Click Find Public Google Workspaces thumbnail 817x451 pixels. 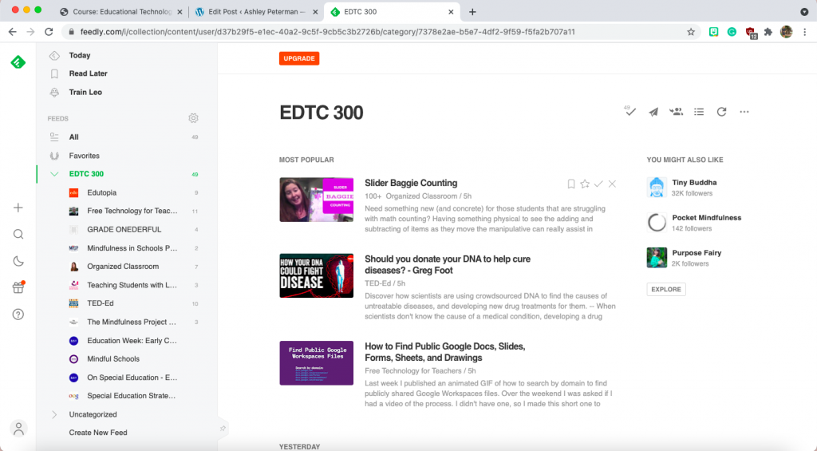tap(316, 363)
